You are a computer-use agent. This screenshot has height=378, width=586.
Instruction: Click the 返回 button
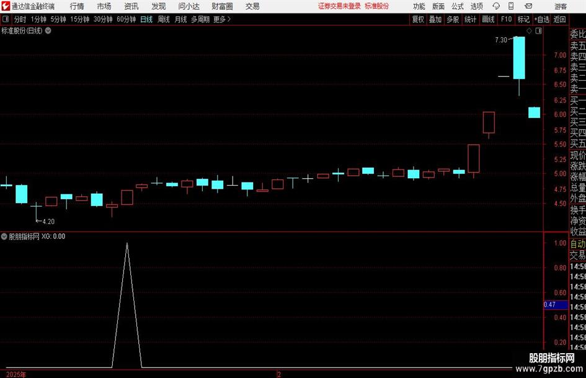(x=559, y=19)
